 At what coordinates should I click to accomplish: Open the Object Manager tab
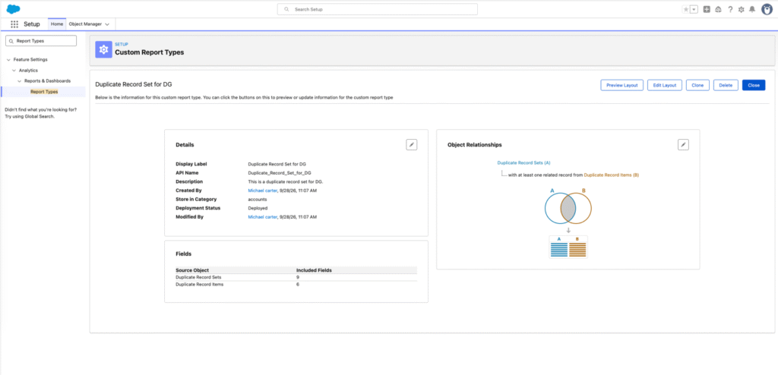(85, 24)
